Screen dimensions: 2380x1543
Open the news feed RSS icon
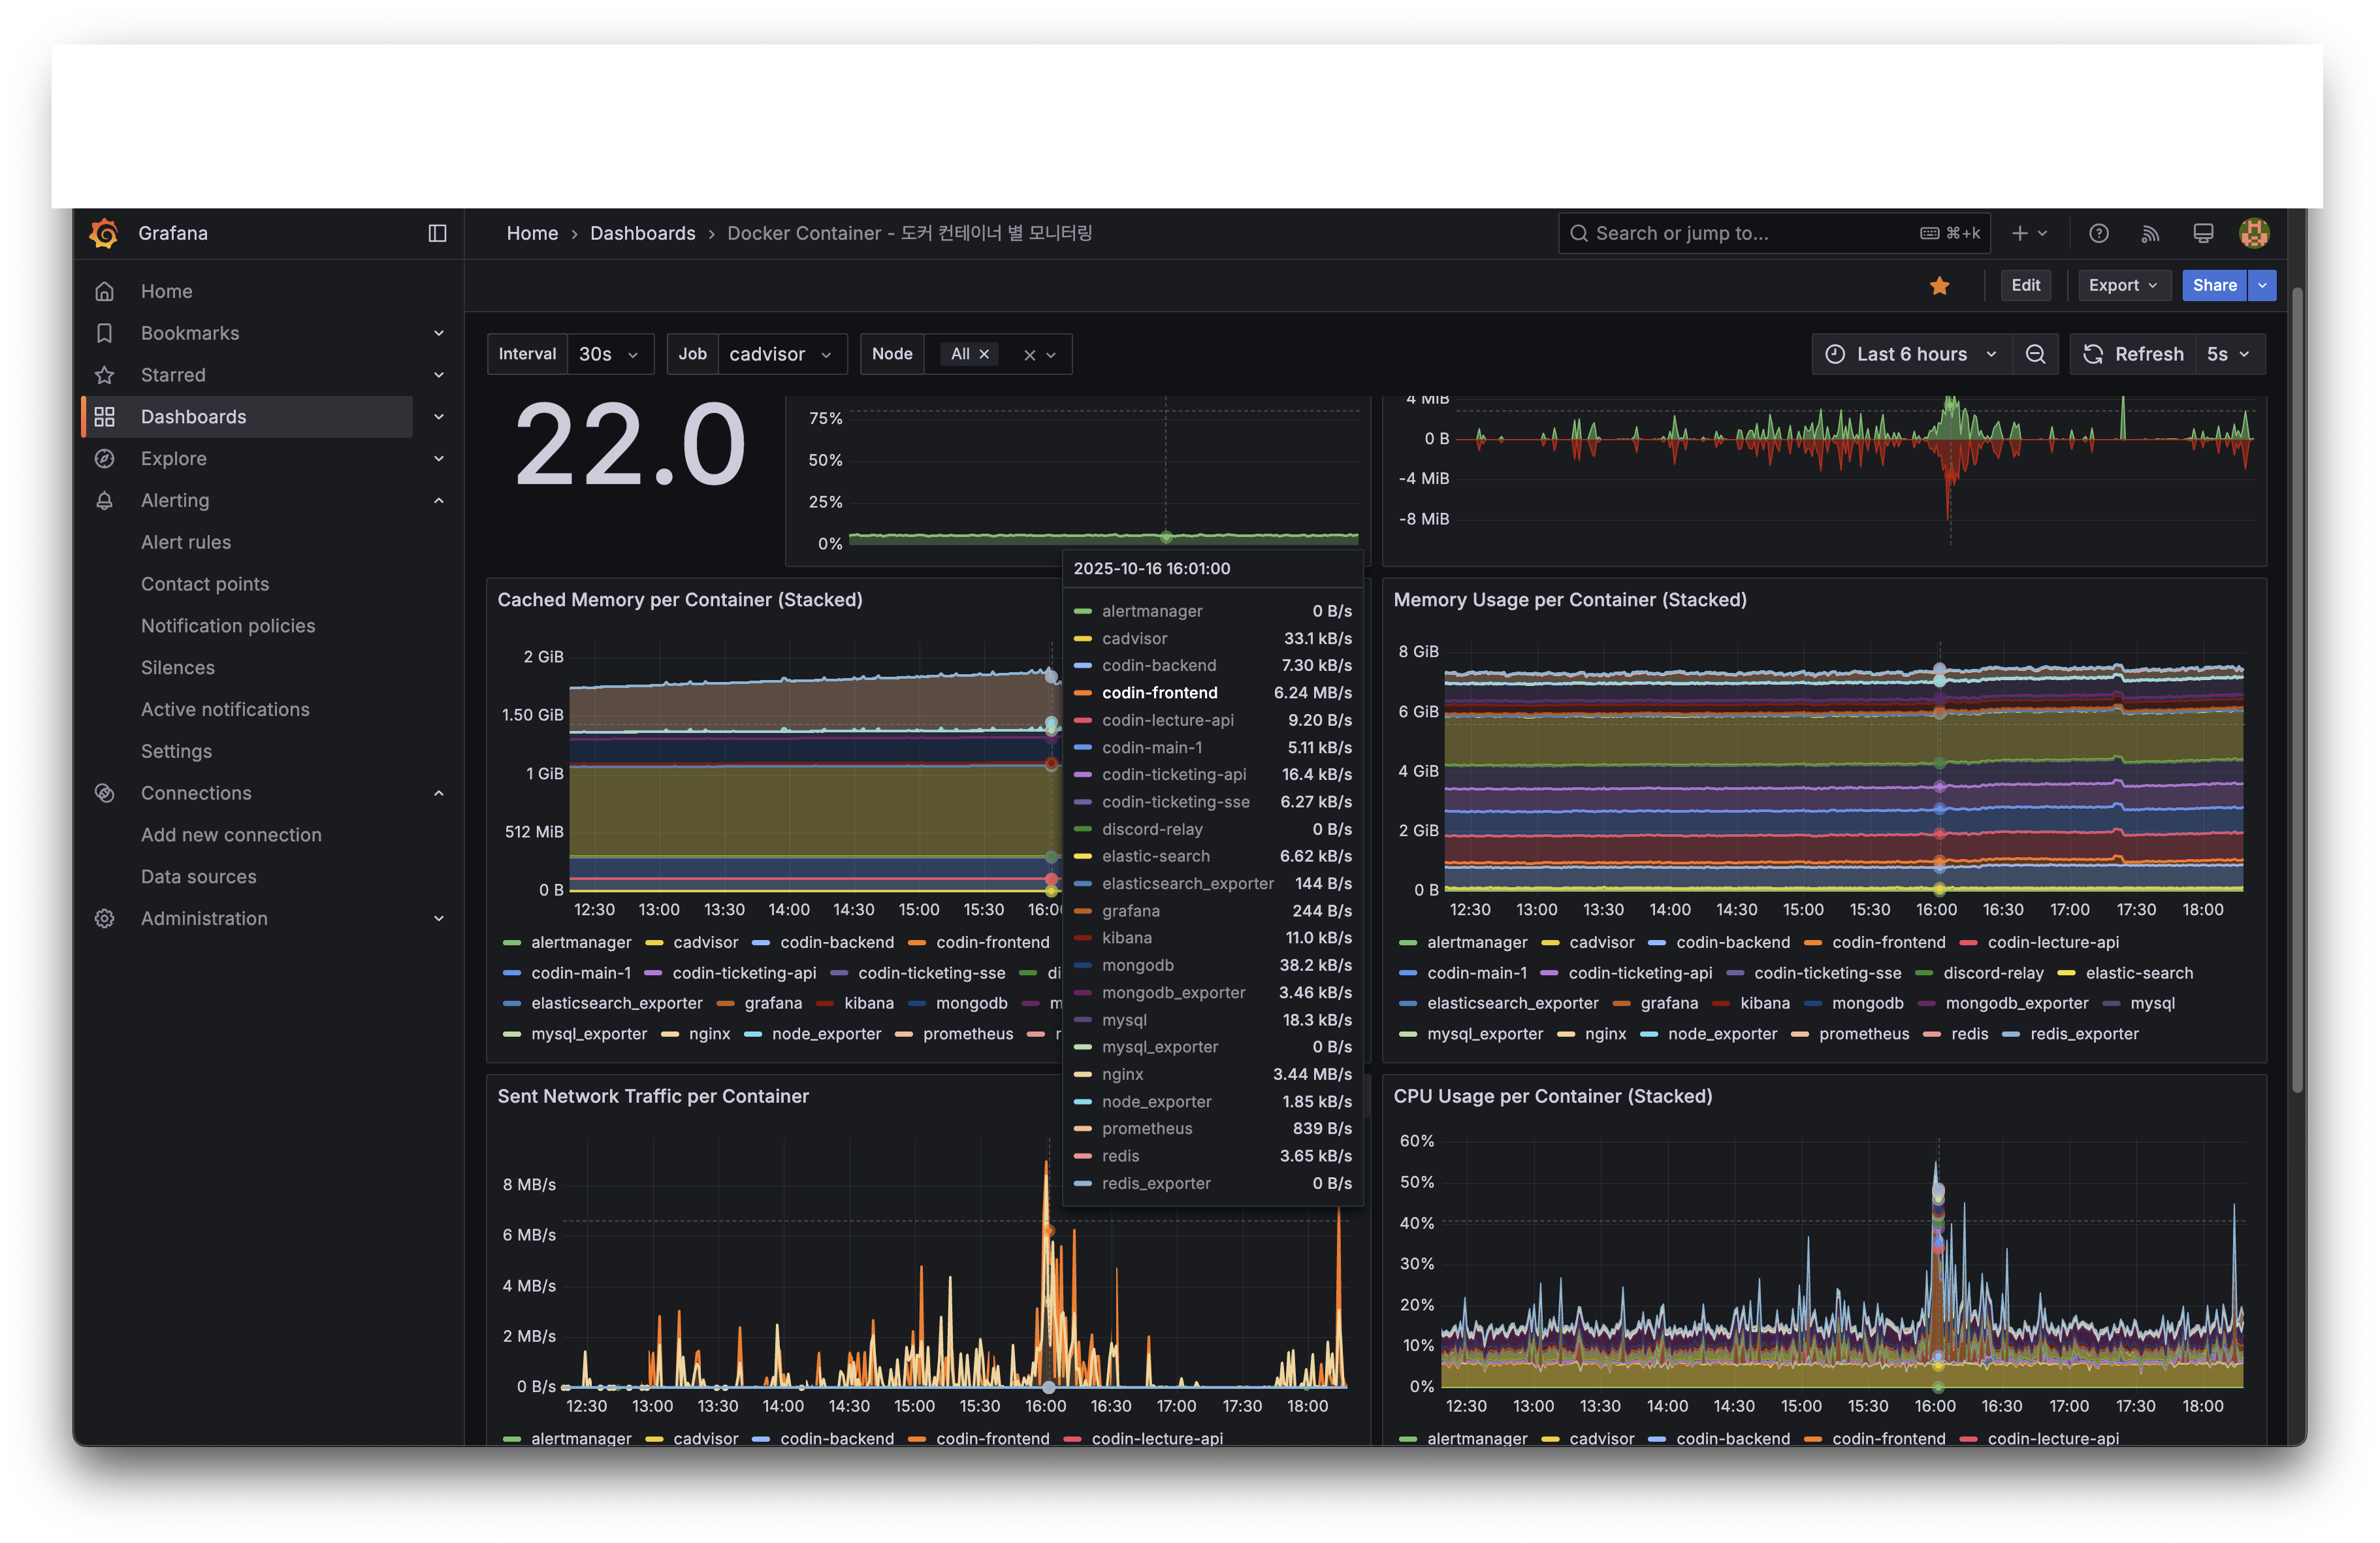click(x=2150, y=233)
